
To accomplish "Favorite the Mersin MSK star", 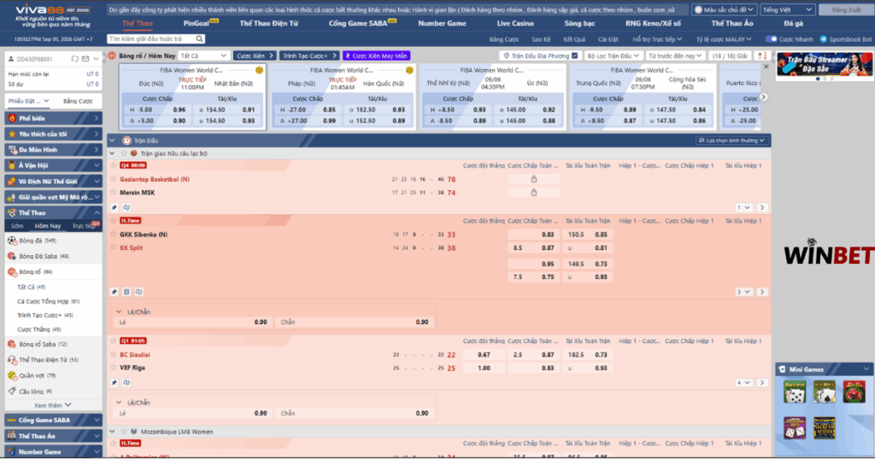I will click(x=114, y=193).
